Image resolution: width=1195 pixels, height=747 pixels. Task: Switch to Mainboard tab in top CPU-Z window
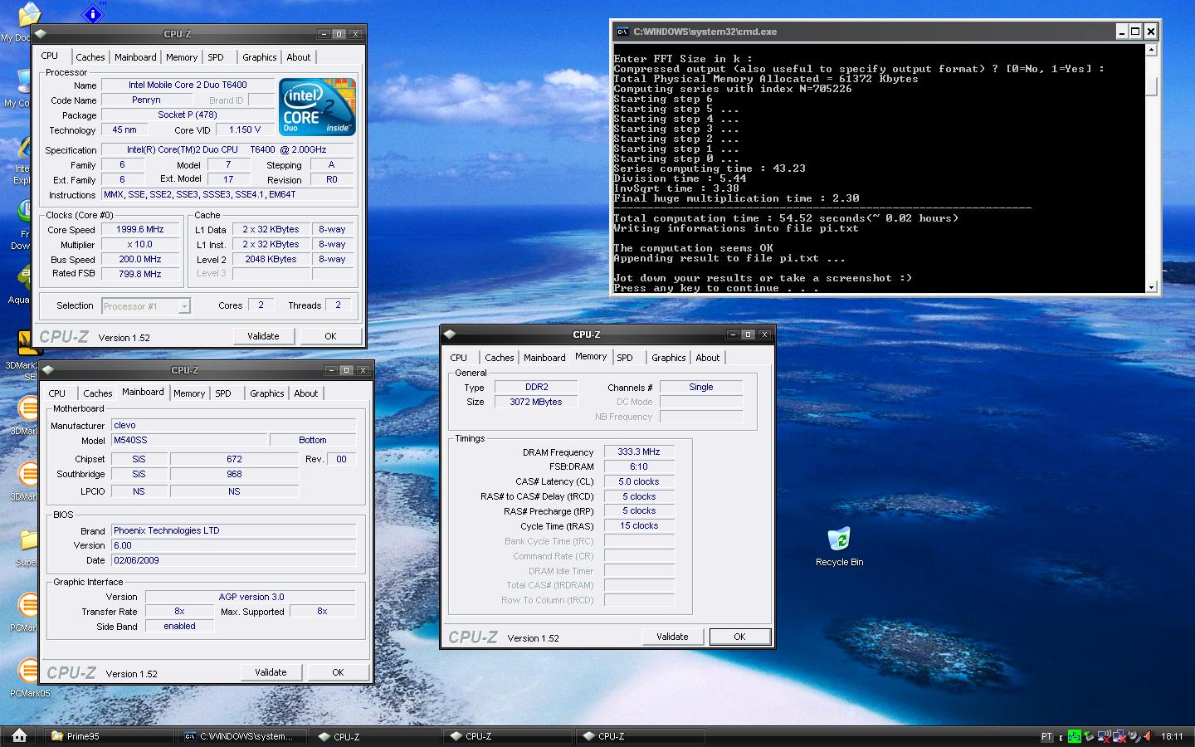(x=135, y=57)
